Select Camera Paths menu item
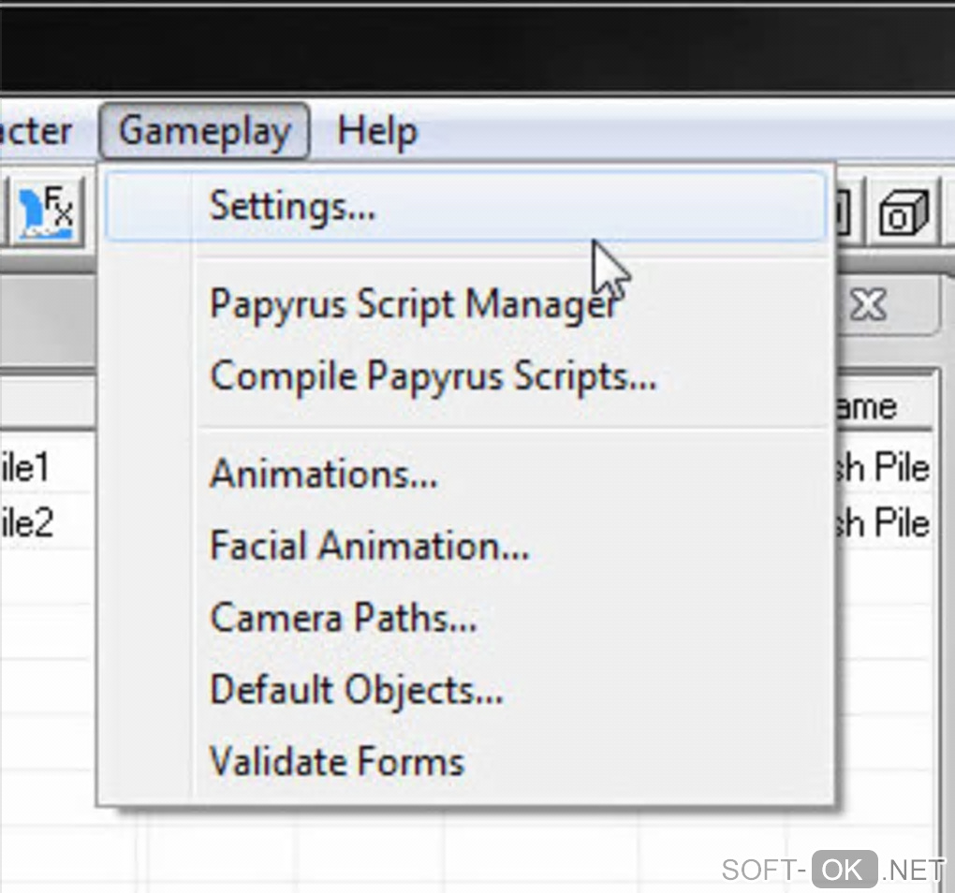 [x=343, y=618]
